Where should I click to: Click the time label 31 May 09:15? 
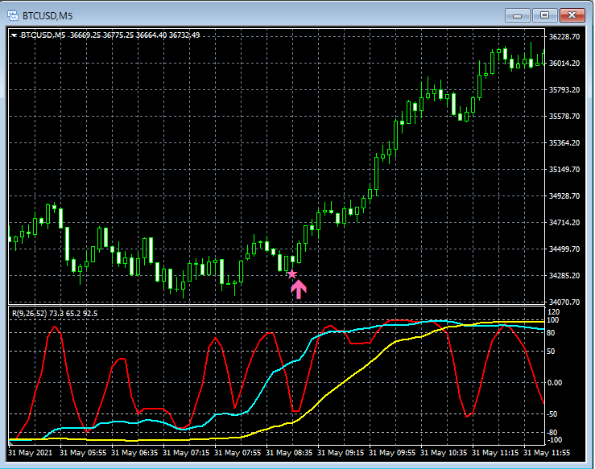(x=341, y=453)
